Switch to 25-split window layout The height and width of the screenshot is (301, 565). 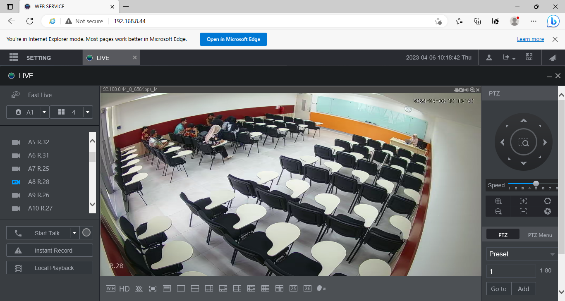[293, 289]
